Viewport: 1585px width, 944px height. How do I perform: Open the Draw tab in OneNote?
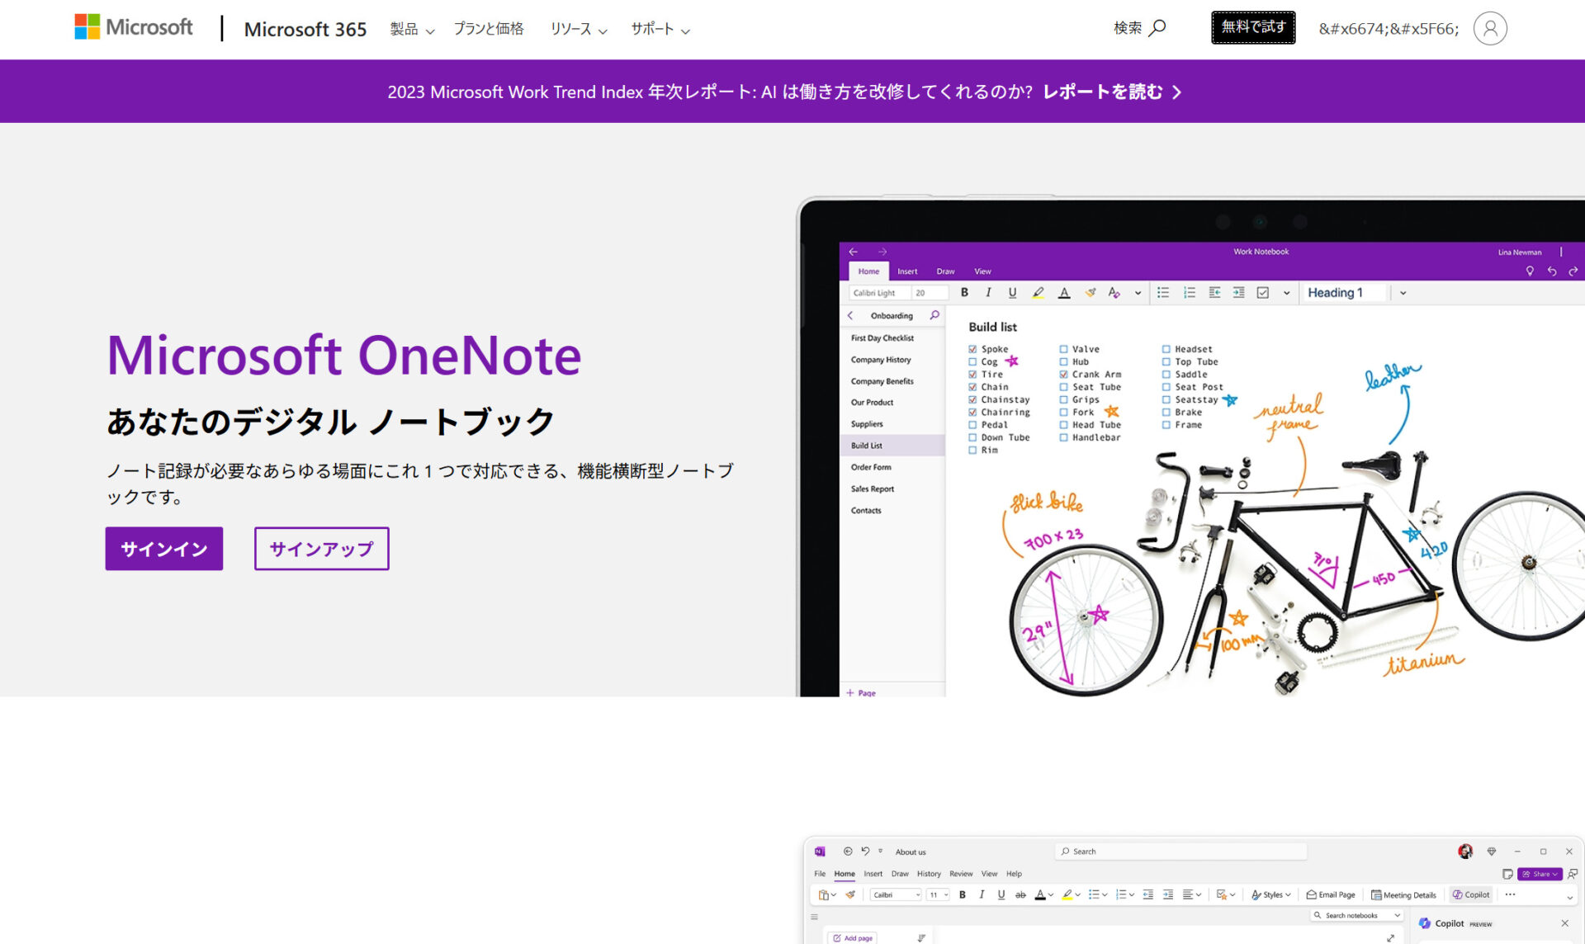(x=945, y=271)
